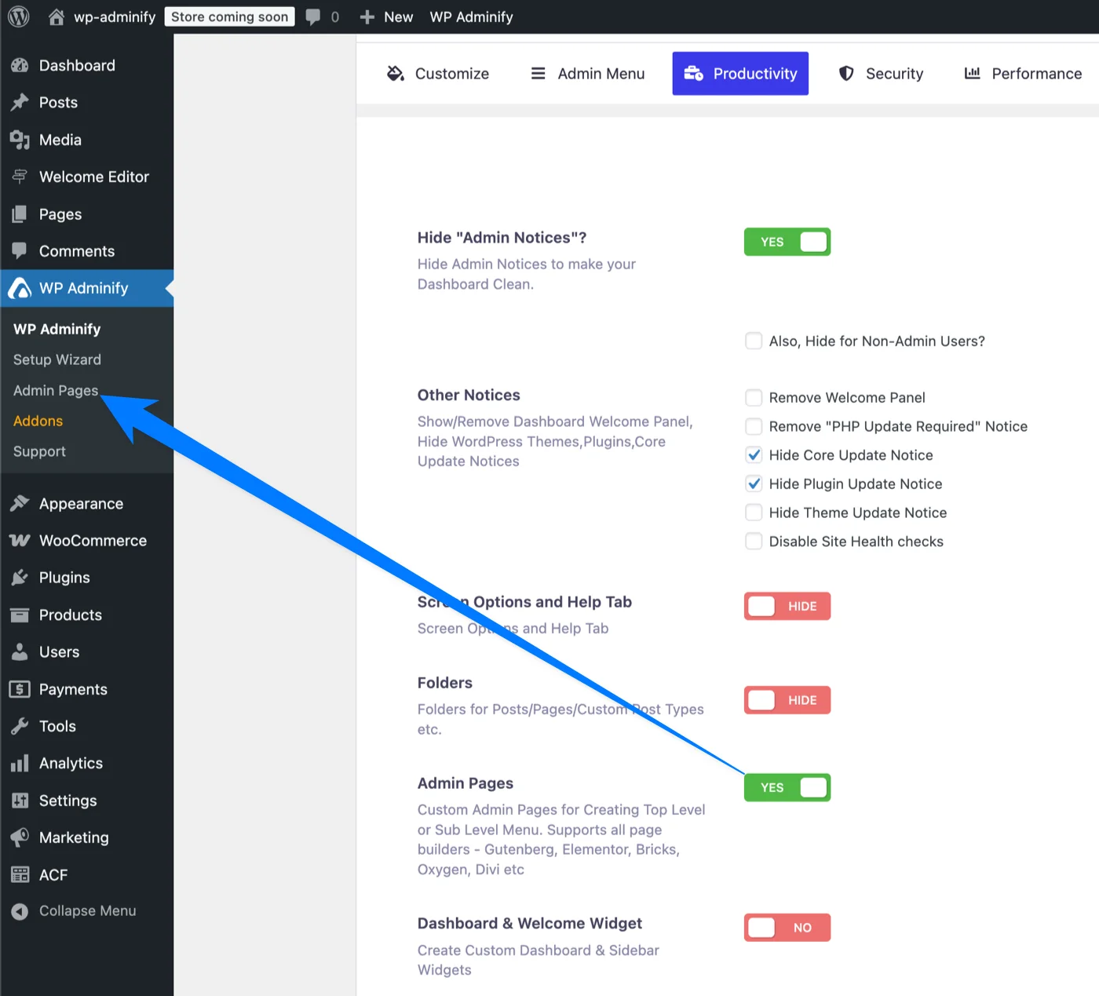The image size is (1099, 996).
Task: Click the Plugins plug icon
Action: click(20, 578)
